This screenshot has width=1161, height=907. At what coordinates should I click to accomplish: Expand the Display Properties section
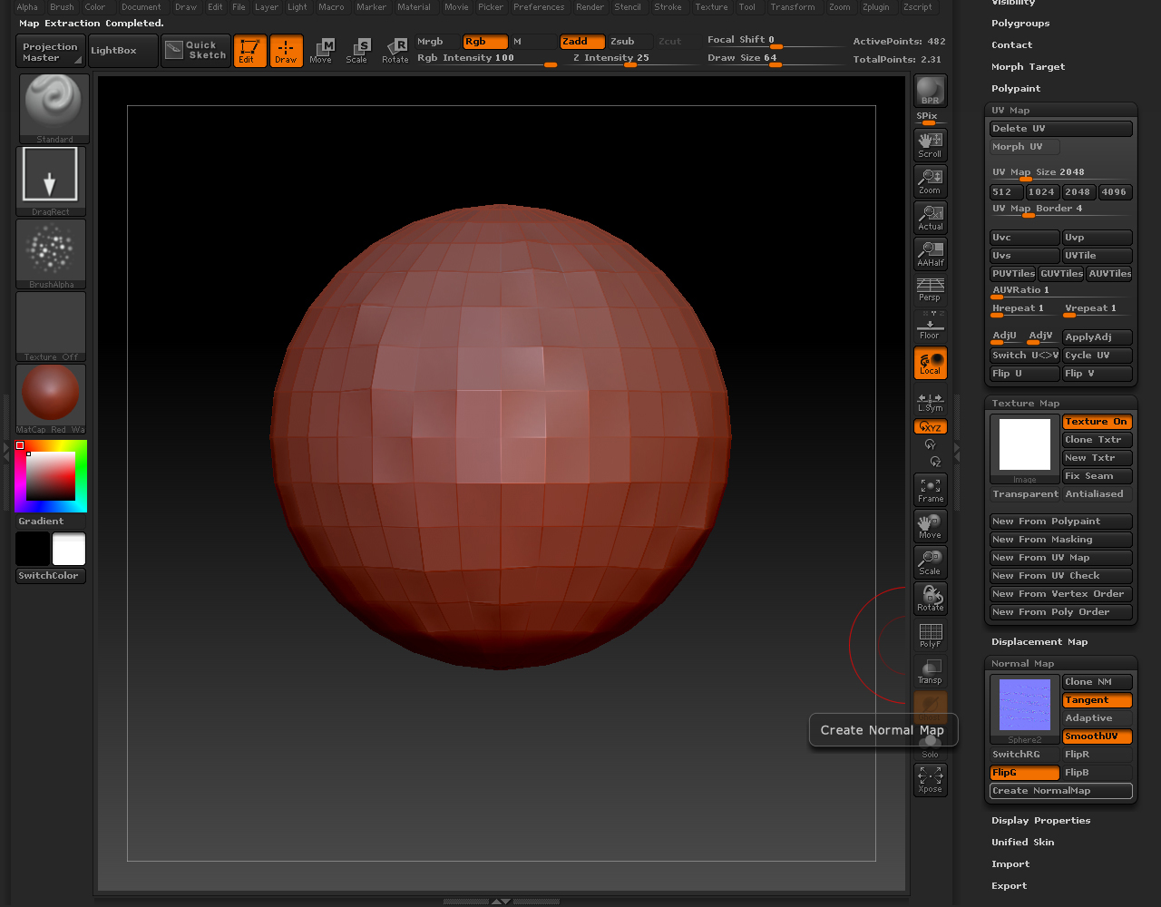(x=1040, y=821)
